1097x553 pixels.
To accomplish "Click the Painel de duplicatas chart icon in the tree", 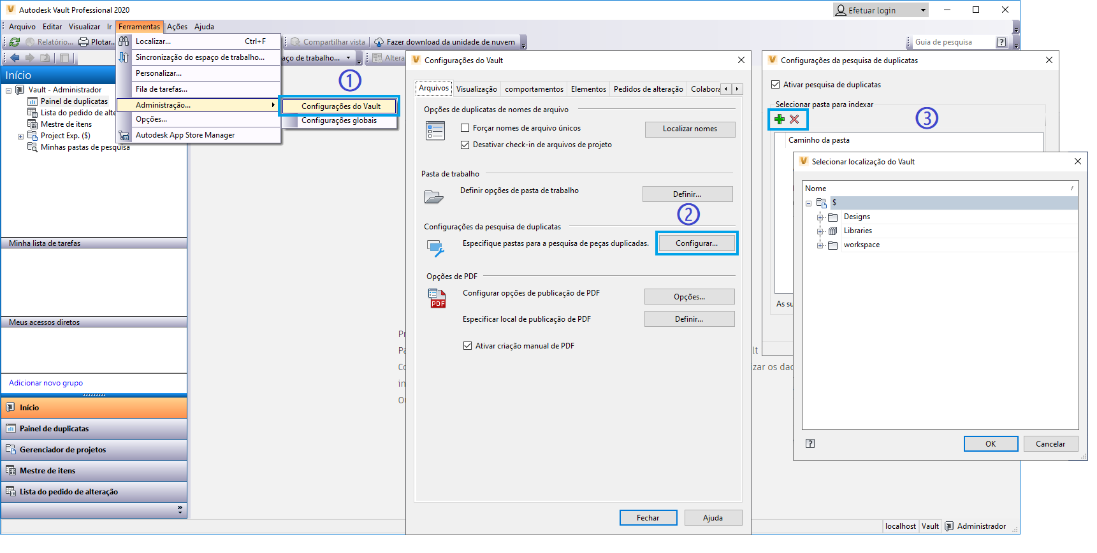I will point(33,101).
